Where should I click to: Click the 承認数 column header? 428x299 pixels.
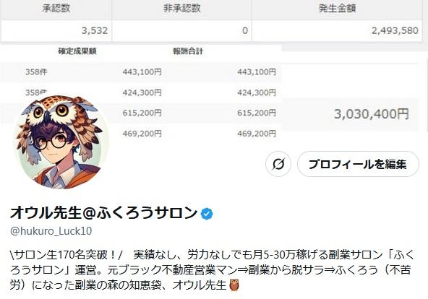(x=56, y=8)
